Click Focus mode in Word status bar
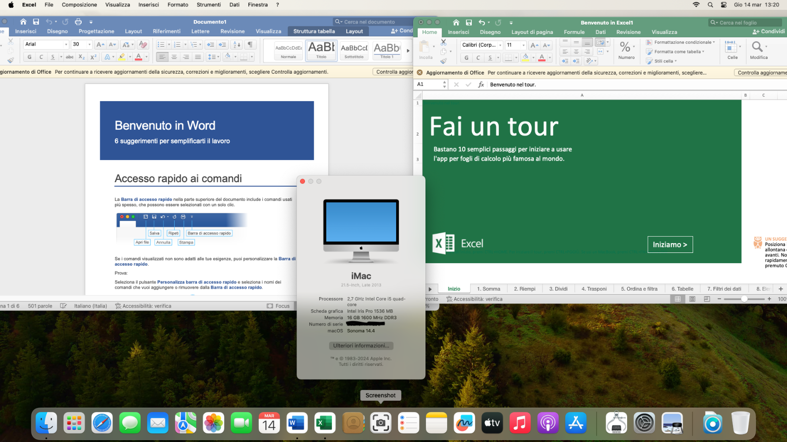The height and width of the screenshot is (442, 787). [278, 306]
